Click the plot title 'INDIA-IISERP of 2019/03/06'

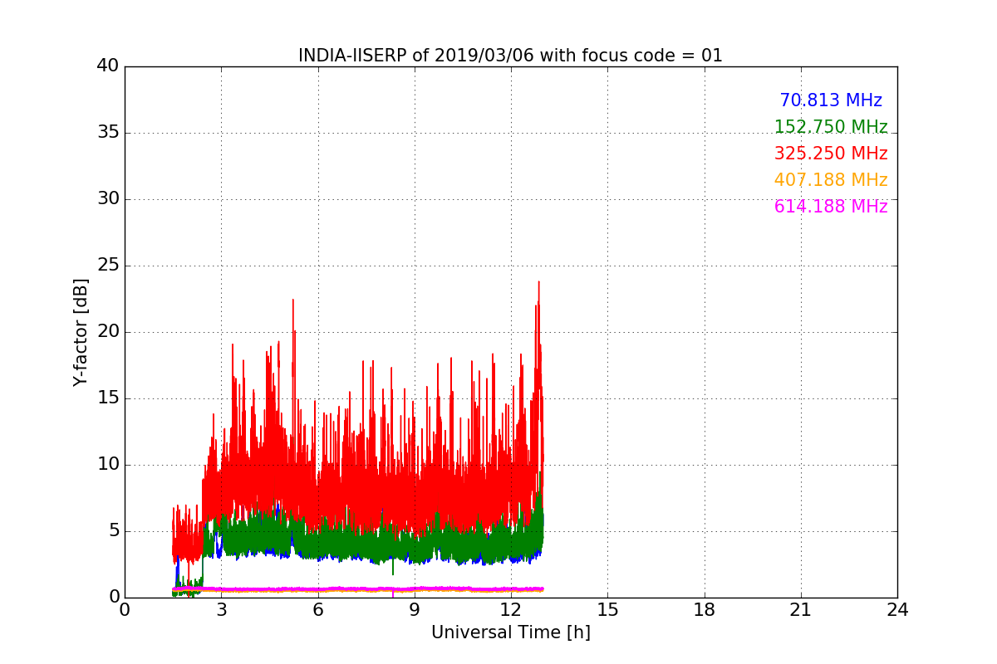coord(415,56)
